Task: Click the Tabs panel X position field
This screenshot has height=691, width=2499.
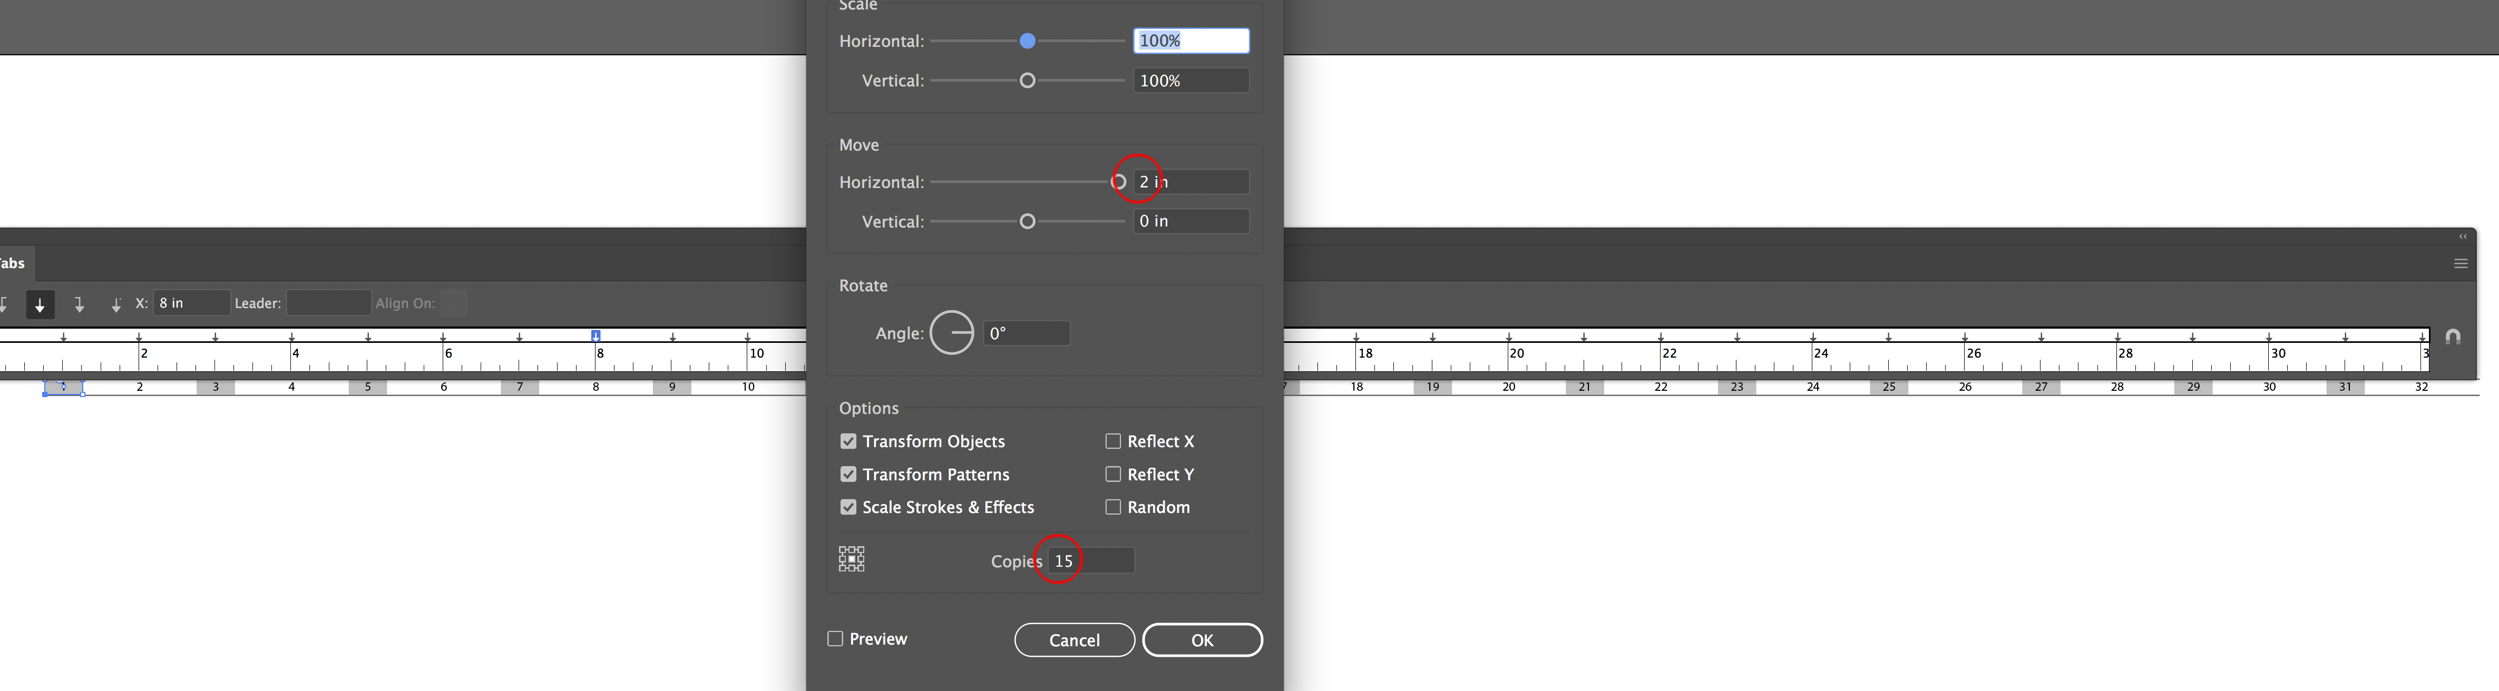Action: tap(191, 303)
